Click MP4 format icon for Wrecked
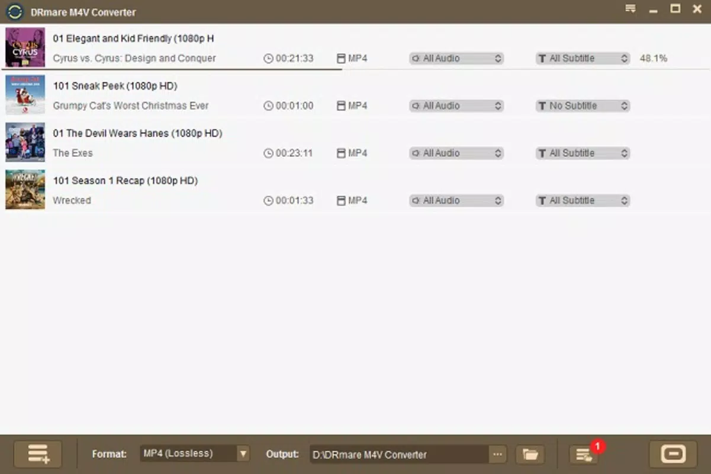711x474 pixels. click(341, 200)
